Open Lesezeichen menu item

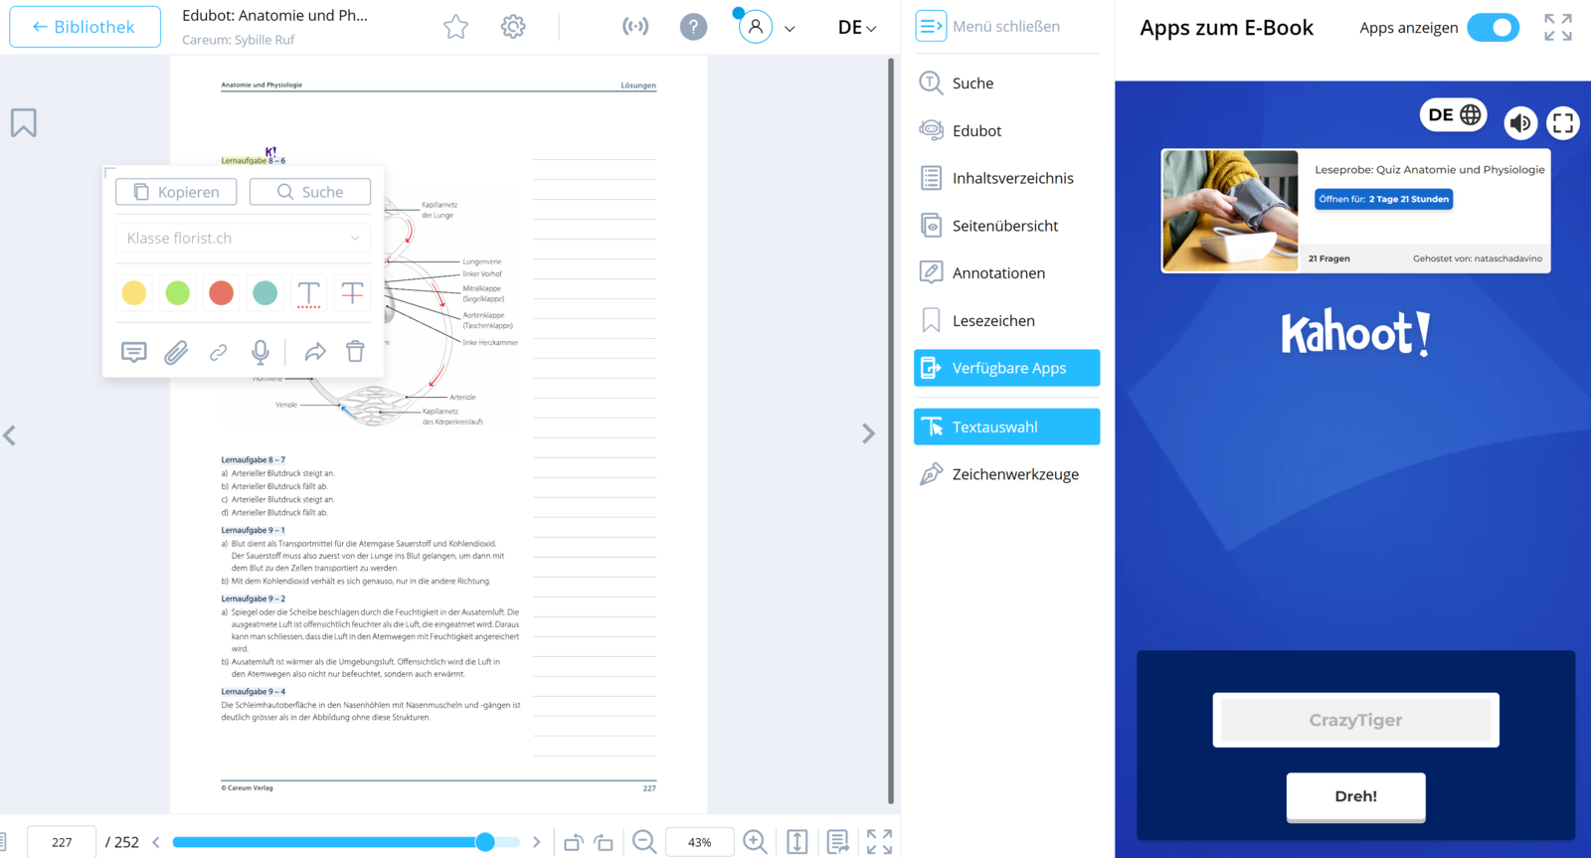1006,321
